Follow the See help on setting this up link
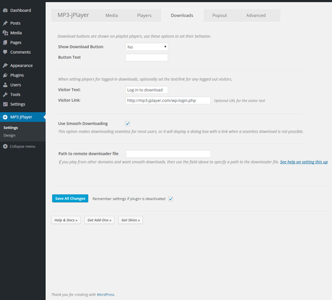332x300 pixels. coord(304,162)
